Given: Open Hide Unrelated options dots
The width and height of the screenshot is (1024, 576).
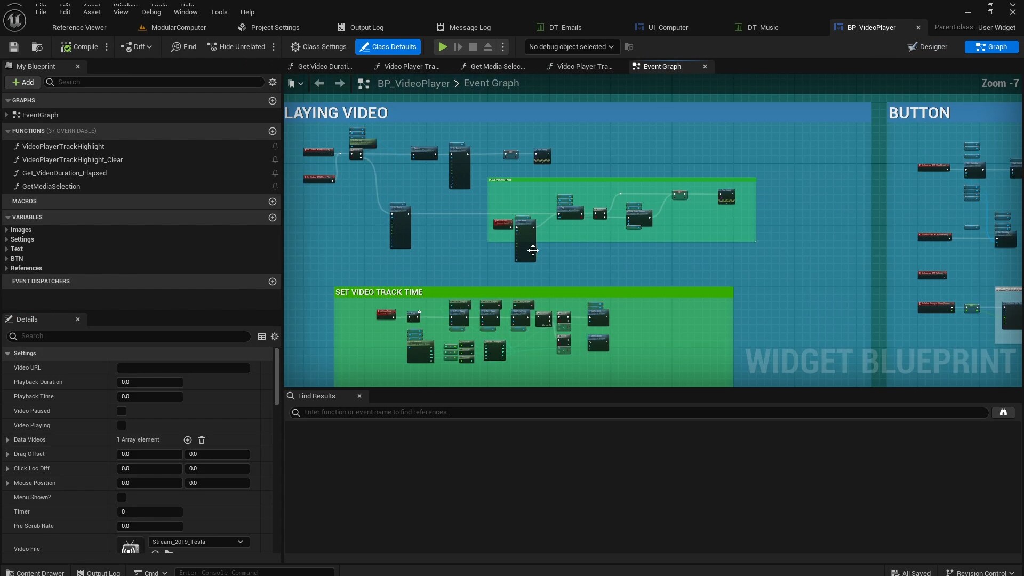Looking at the screenshot, I should coord(274,47).
